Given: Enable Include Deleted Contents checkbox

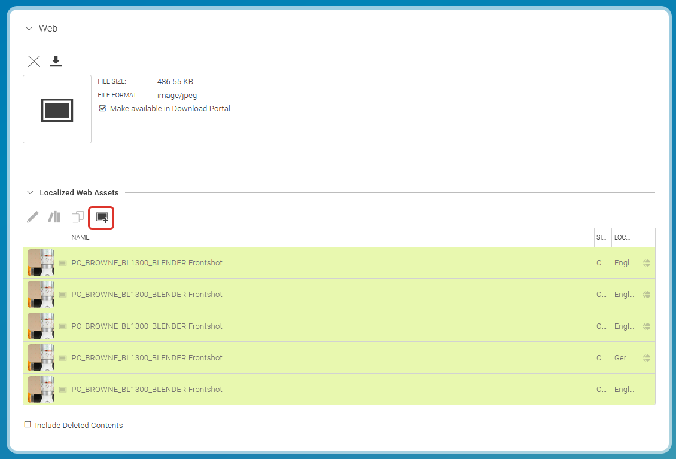Looking at the screenshot, I should [x=28, y=425].
